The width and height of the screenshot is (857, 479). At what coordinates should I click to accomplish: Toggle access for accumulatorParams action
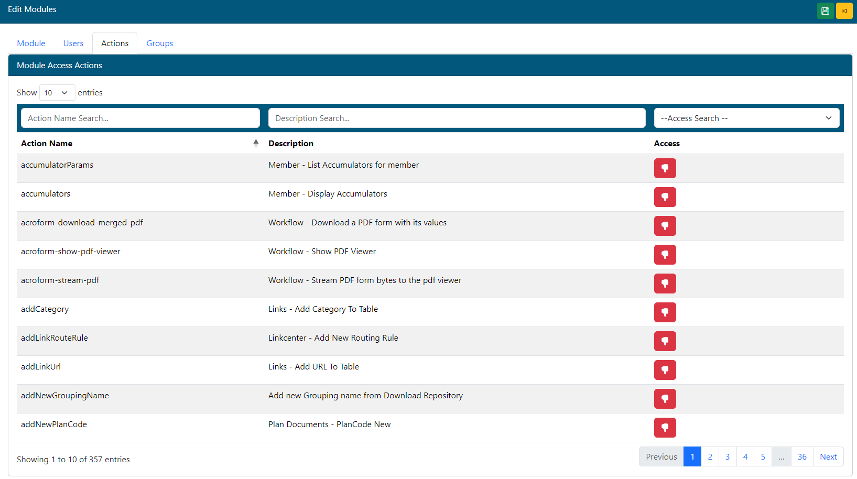(665, 168)
